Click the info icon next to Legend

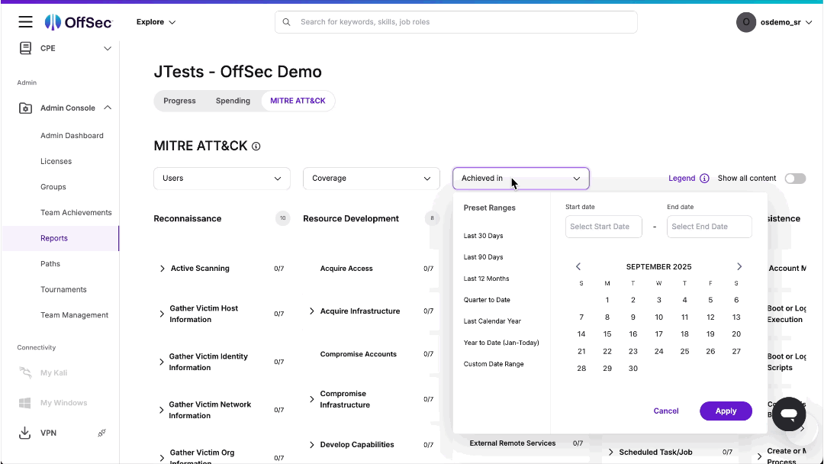point(705,178)
